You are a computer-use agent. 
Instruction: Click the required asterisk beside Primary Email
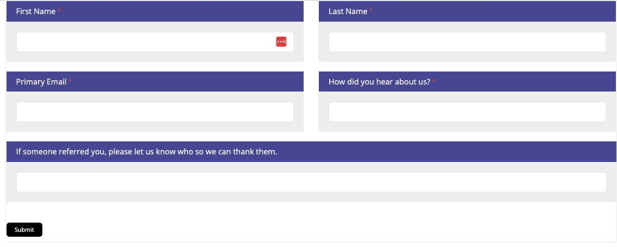(x=71, y=82)
